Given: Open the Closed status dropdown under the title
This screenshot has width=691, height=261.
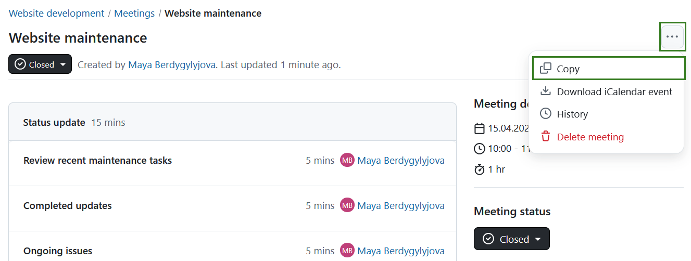Looking at the screenshot, I should (x=40, y=64).
